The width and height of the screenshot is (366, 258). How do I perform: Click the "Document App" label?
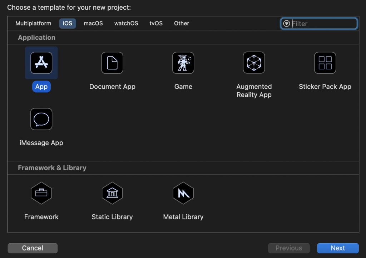tap(112, 87)
